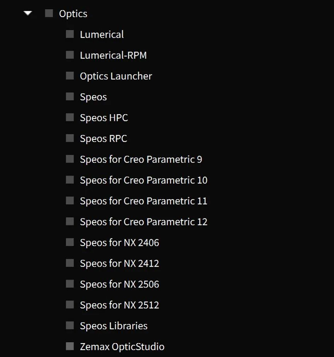Select the Speos for NX 2412 label
The height and width of the screenshot is (357, 334).
(120, 264)
